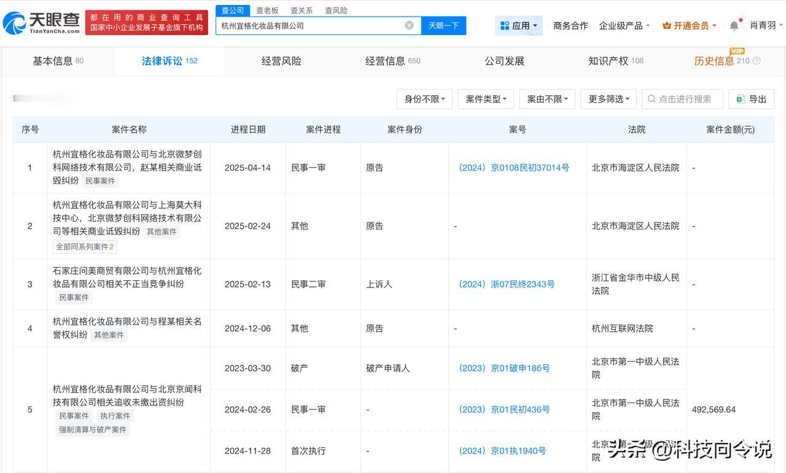Open case number (2024)京0108民初37014号

[x=514, y=168]
